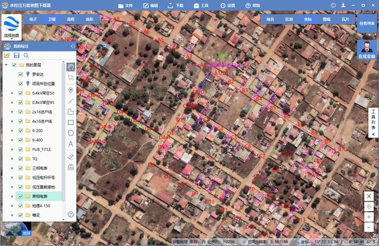
Task: Click the info icon in the title bar
Action: pos(333,5)
